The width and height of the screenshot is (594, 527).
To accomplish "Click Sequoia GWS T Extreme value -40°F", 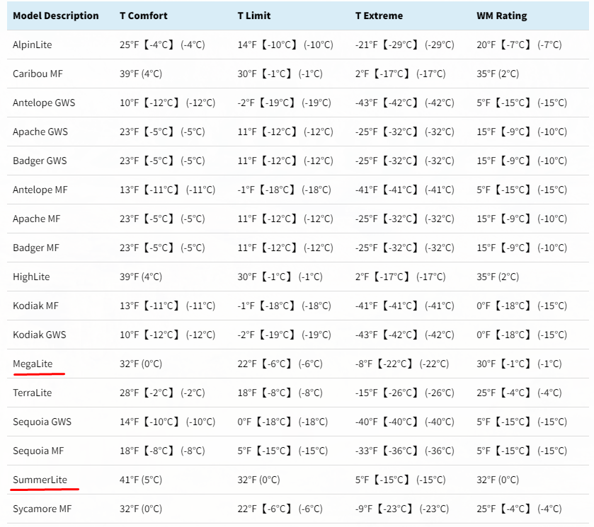I will (366, 422).
